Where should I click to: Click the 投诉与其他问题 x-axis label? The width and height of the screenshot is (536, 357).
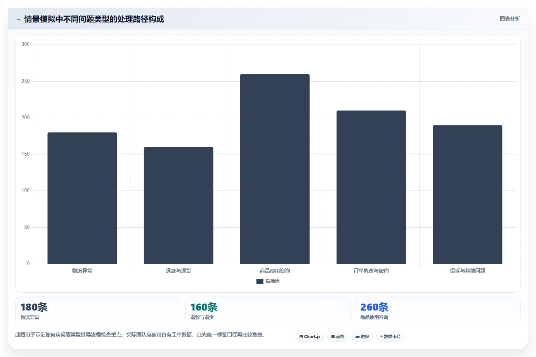[x=467, y=271]
